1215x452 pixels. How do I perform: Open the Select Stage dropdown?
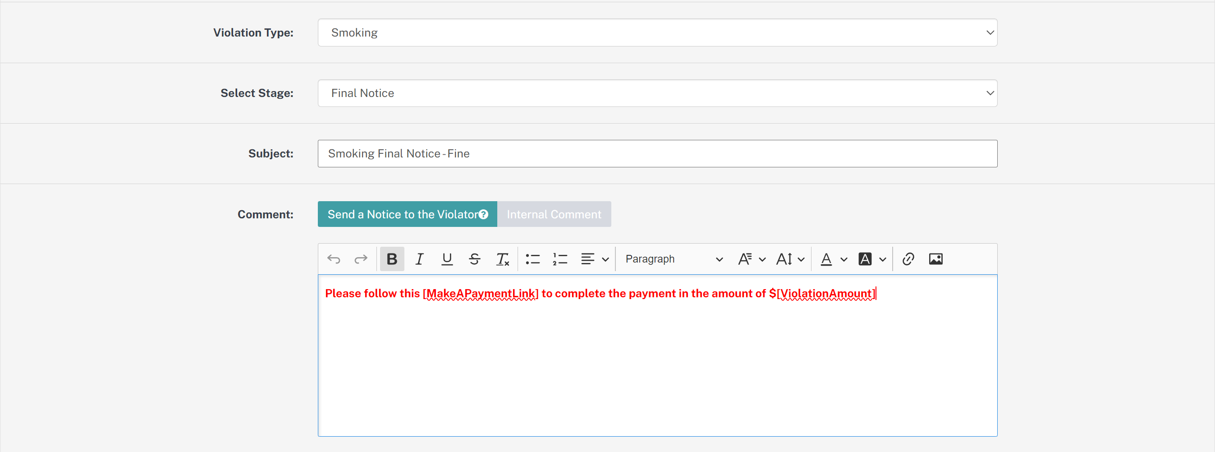click(x=657, y=93)
